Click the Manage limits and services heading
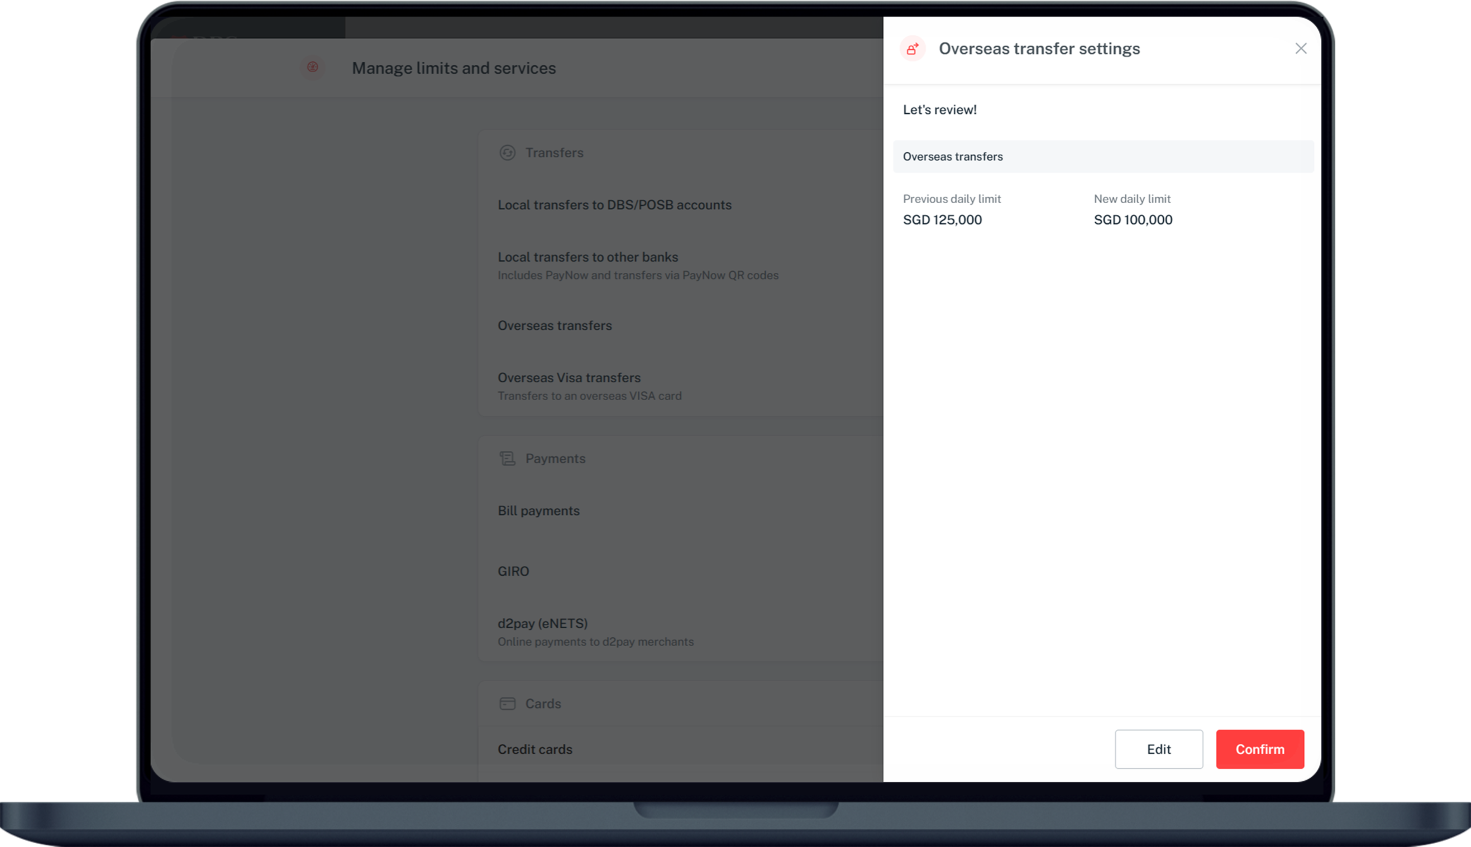The image size is (1471, 847). pos(453,68)
